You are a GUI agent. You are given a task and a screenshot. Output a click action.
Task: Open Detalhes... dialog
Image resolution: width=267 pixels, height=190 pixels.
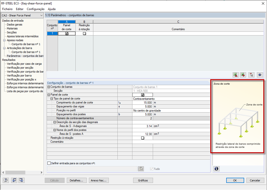(77, 180)
